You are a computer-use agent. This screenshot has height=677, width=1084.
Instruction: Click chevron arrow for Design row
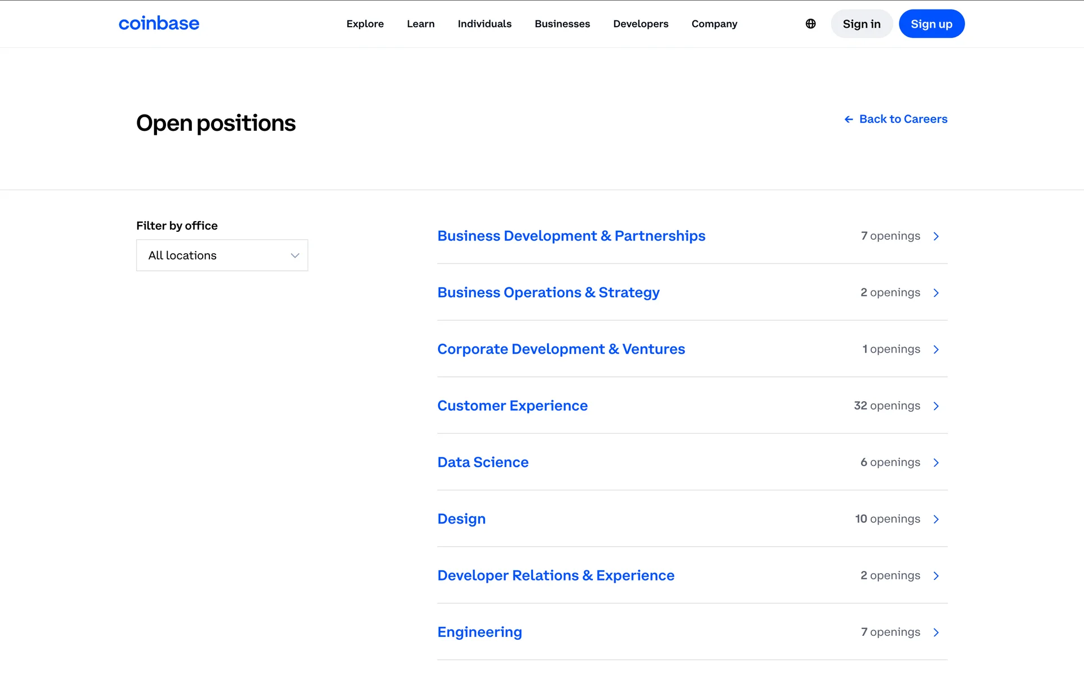(x=936, y=519)
